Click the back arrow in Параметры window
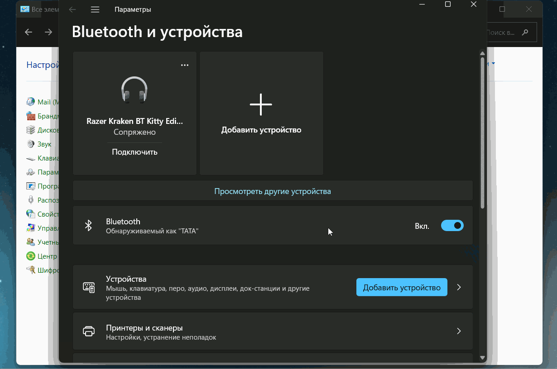Screen dimensions: 557x369 click(x=72, y=9)
